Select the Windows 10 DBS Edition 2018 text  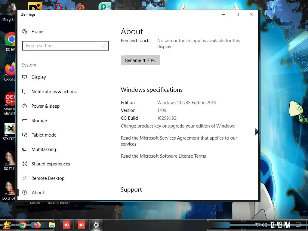(186, 102)
